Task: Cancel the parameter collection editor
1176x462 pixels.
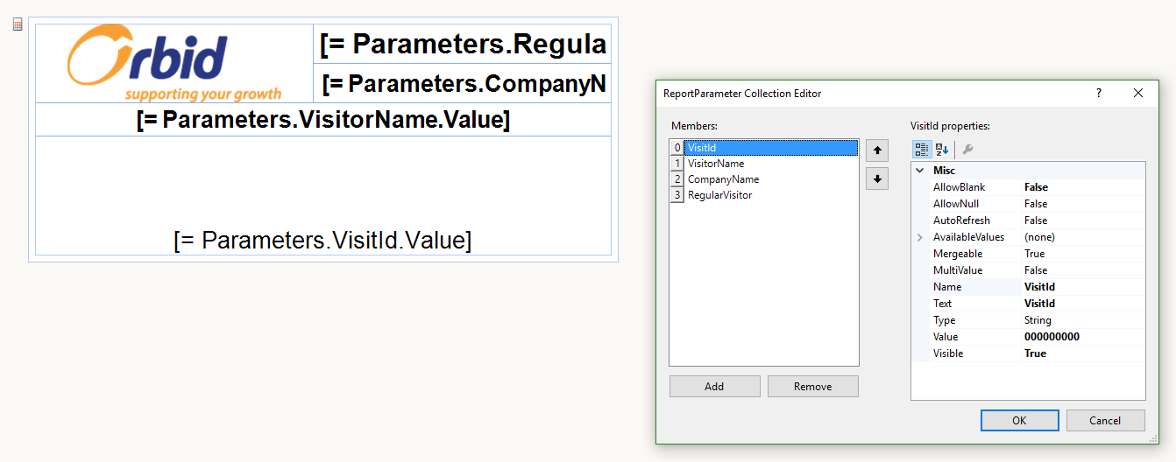Action: (1105, 420)
